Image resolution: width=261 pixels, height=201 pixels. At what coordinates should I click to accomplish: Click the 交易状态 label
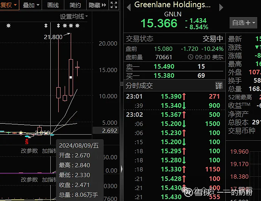(140, 39)
